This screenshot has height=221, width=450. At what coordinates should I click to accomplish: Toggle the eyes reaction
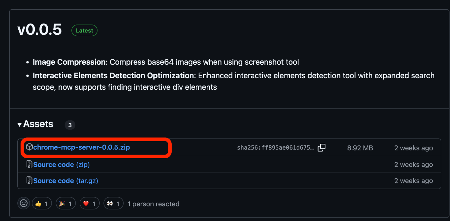(113, 203)
